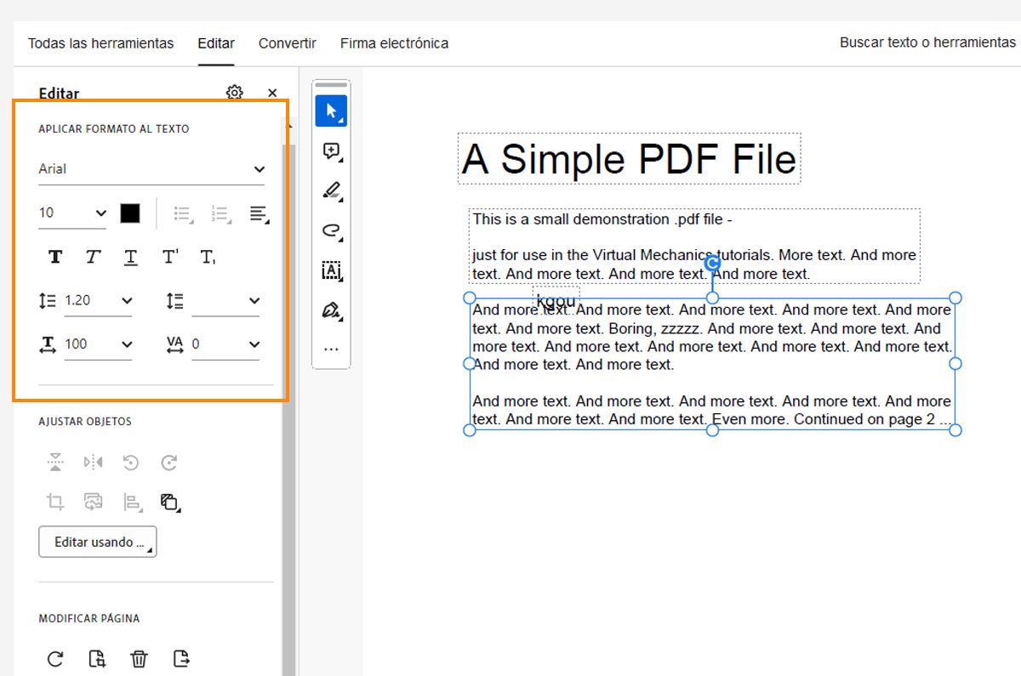This screenshot has width=1021, height=676.
Task: Click Buscar texto o herramientas search field
Action: point(927,43)
